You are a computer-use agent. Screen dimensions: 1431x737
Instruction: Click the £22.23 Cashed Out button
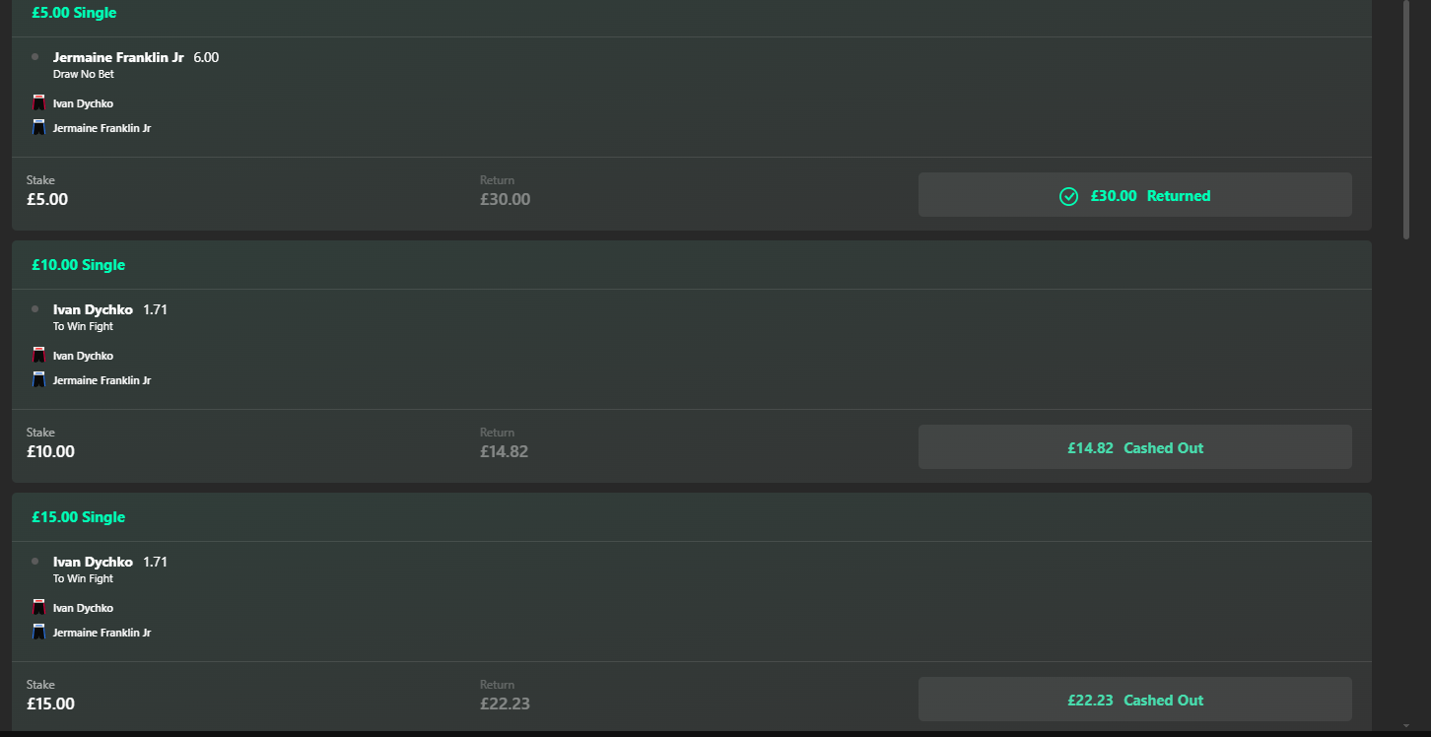1135,700
